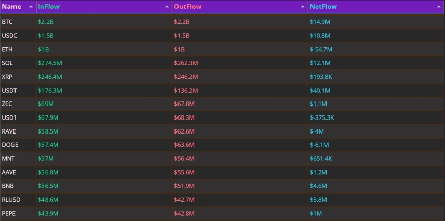The height and width of the screenshot is (221, 445).
Task: Select the SOL inflow value $274.5M
Action: (50, 63)
